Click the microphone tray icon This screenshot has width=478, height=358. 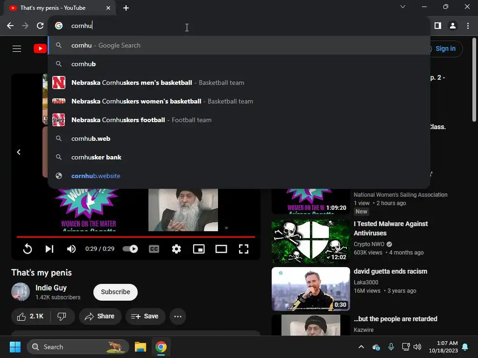click(391, 347)
